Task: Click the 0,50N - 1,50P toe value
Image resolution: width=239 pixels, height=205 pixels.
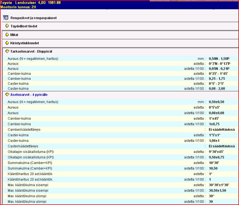Action: tap(219, 59)
